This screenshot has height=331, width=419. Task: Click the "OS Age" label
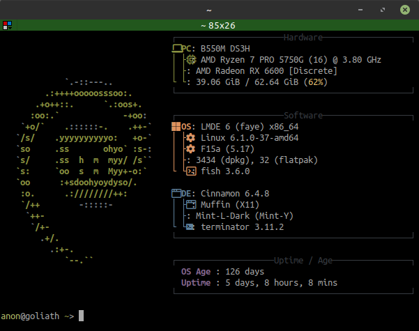tap(196, 272)
